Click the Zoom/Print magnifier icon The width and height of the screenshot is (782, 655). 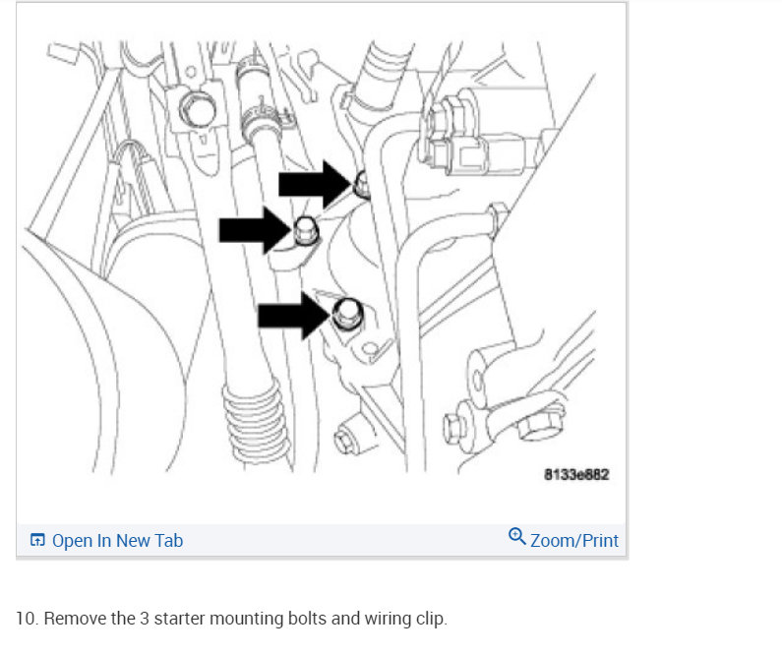[517, 536]
